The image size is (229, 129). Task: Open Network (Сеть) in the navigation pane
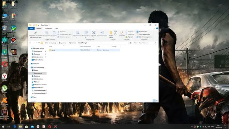point(34,97)
